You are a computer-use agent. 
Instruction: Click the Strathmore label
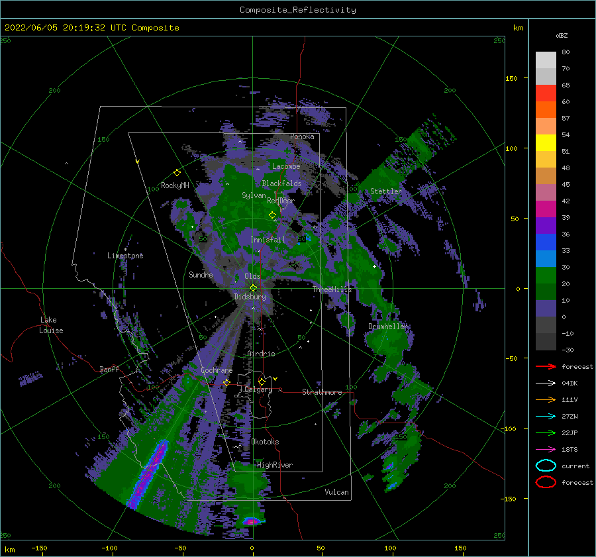coord(322,392)
